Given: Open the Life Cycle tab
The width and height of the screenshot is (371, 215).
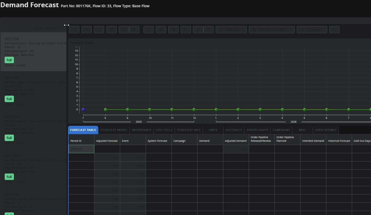Looking at the screenshot, I should coord(164,130).
